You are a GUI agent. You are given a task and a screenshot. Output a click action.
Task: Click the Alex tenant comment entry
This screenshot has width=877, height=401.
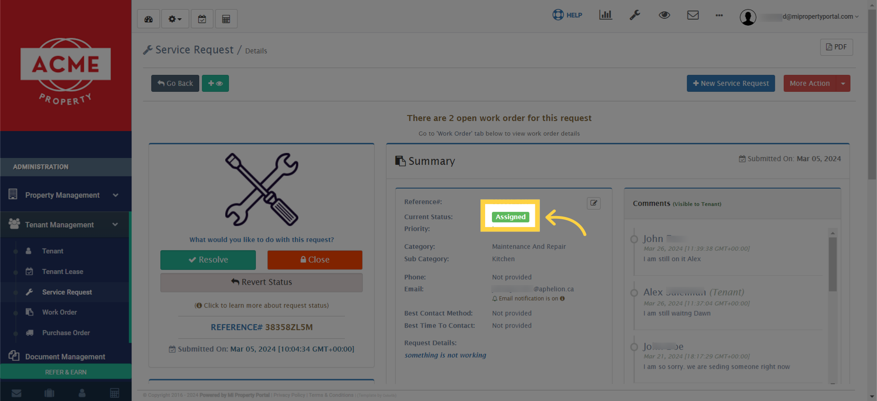coord(729,302)
